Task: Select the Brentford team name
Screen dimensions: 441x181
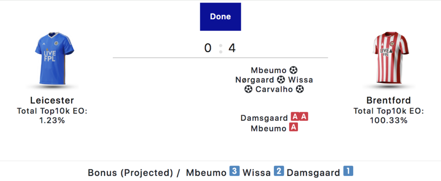Action: pos(389,101)
